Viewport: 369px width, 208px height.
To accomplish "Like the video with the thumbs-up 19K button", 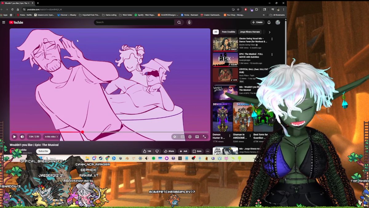I will 147,151.
